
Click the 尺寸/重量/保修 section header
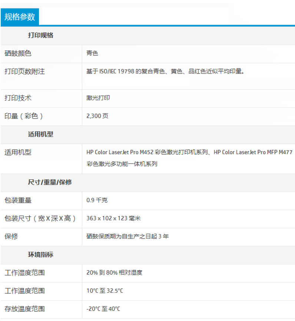pyautogui.click(x=50, y=182)
